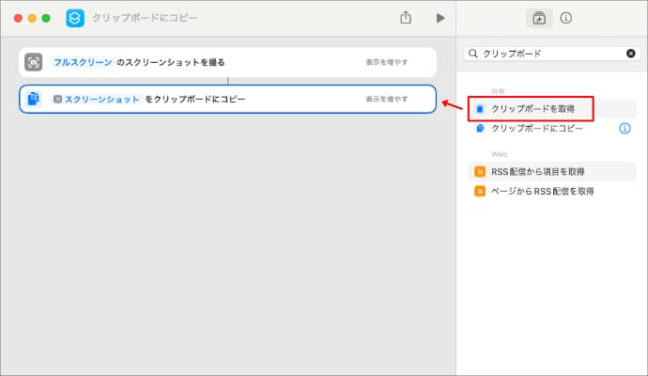Click the clipboard icon in second action step
The height and width of the screenshot is (376, 648).
[34, 99]
